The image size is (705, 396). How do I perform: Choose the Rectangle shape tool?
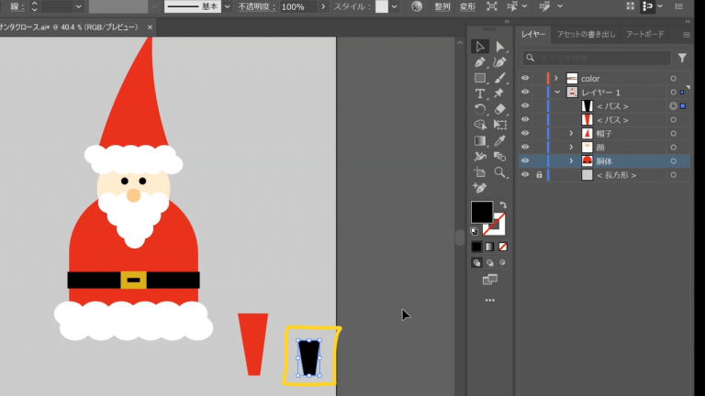coord(479,78)
